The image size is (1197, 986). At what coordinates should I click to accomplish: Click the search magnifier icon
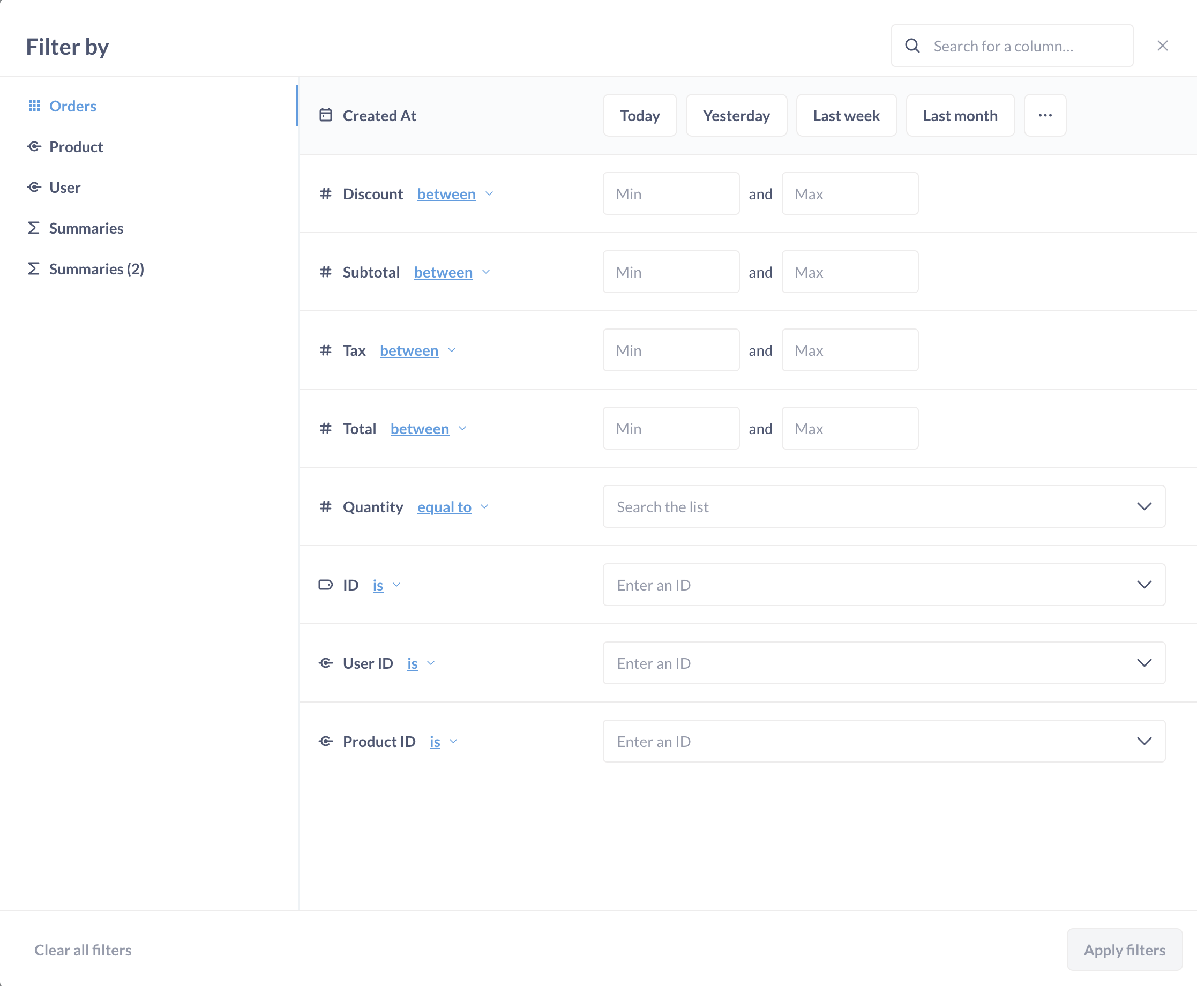click(911, 44)
